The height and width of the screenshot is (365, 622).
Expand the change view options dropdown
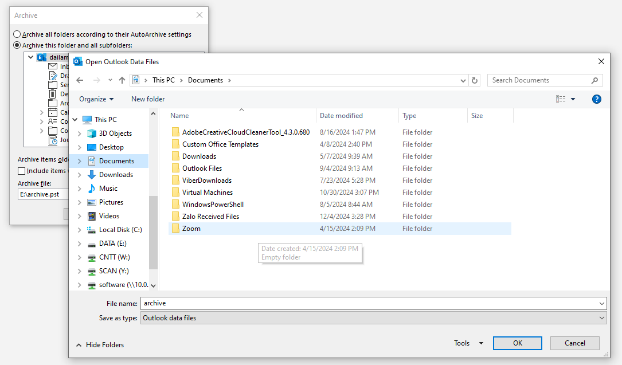(x=573, y=99)
